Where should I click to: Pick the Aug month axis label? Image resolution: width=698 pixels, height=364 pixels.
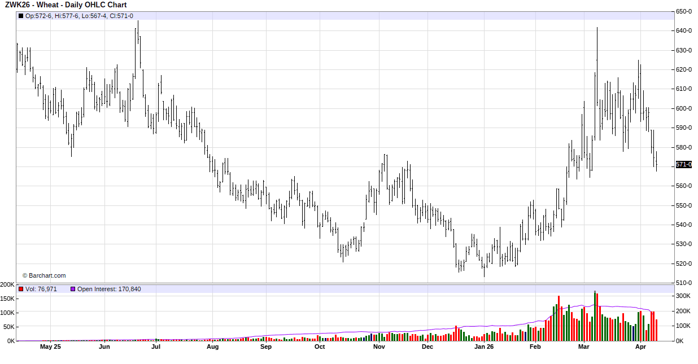tap(212, 347)
